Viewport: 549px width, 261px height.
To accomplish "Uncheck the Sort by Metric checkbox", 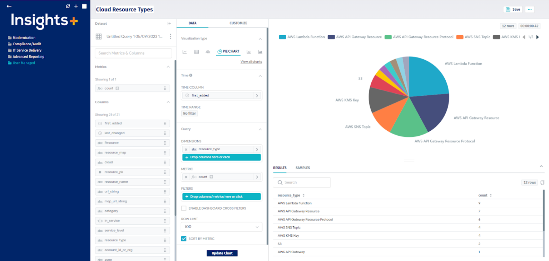I will 184,239.
